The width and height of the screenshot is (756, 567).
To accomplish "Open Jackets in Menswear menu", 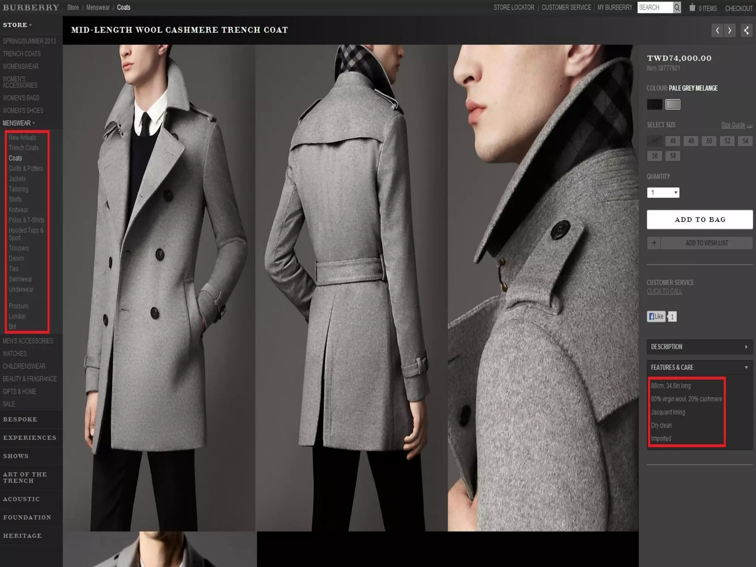I will pos(17,179).
